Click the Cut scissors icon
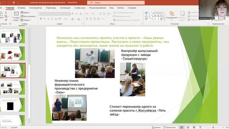Screen dimensions: 229x129 (6, 13)
